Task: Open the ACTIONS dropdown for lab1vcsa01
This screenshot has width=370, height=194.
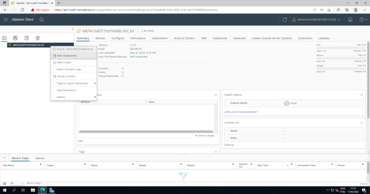Action: [148, 31]
